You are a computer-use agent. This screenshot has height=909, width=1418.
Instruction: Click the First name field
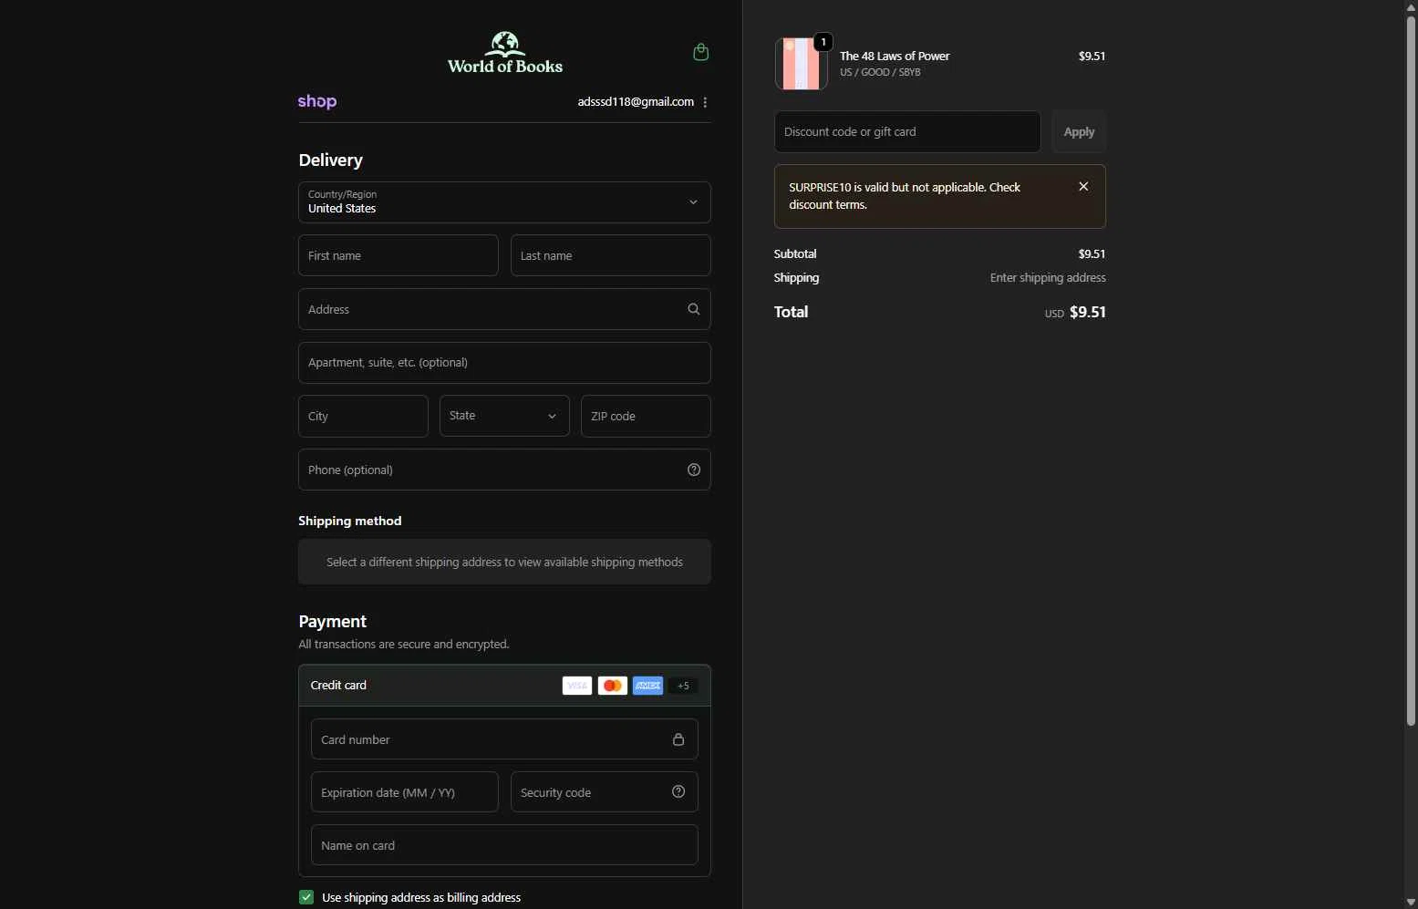(x=398, y=255)
